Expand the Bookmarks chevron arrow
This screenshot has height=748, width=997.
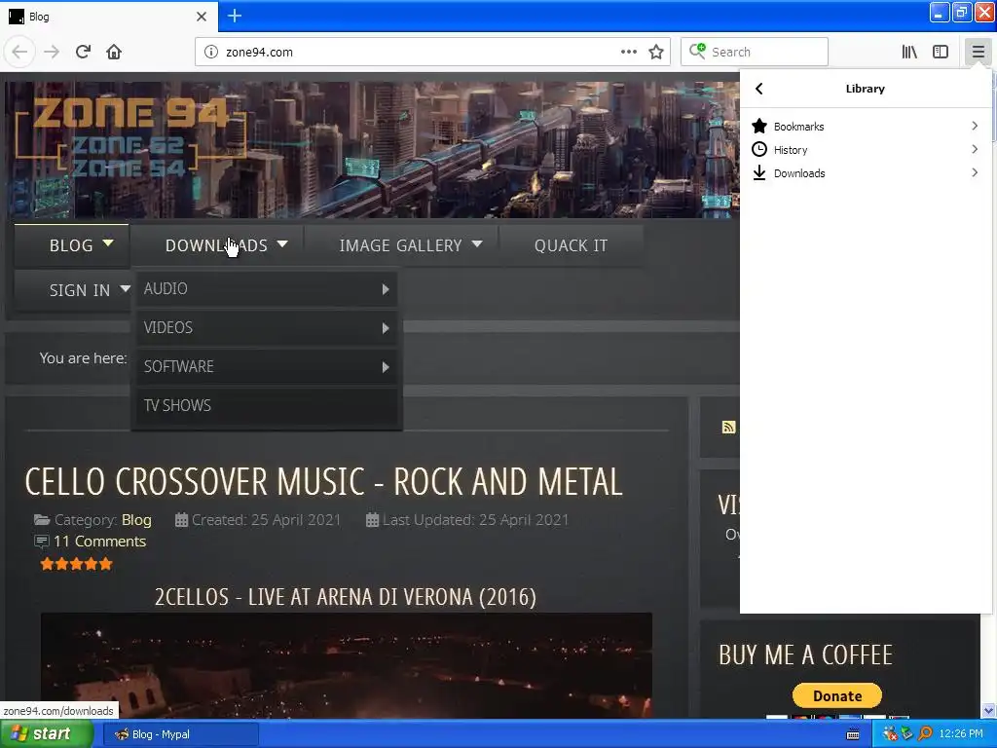pyautogui.click(x=974, y=126)
